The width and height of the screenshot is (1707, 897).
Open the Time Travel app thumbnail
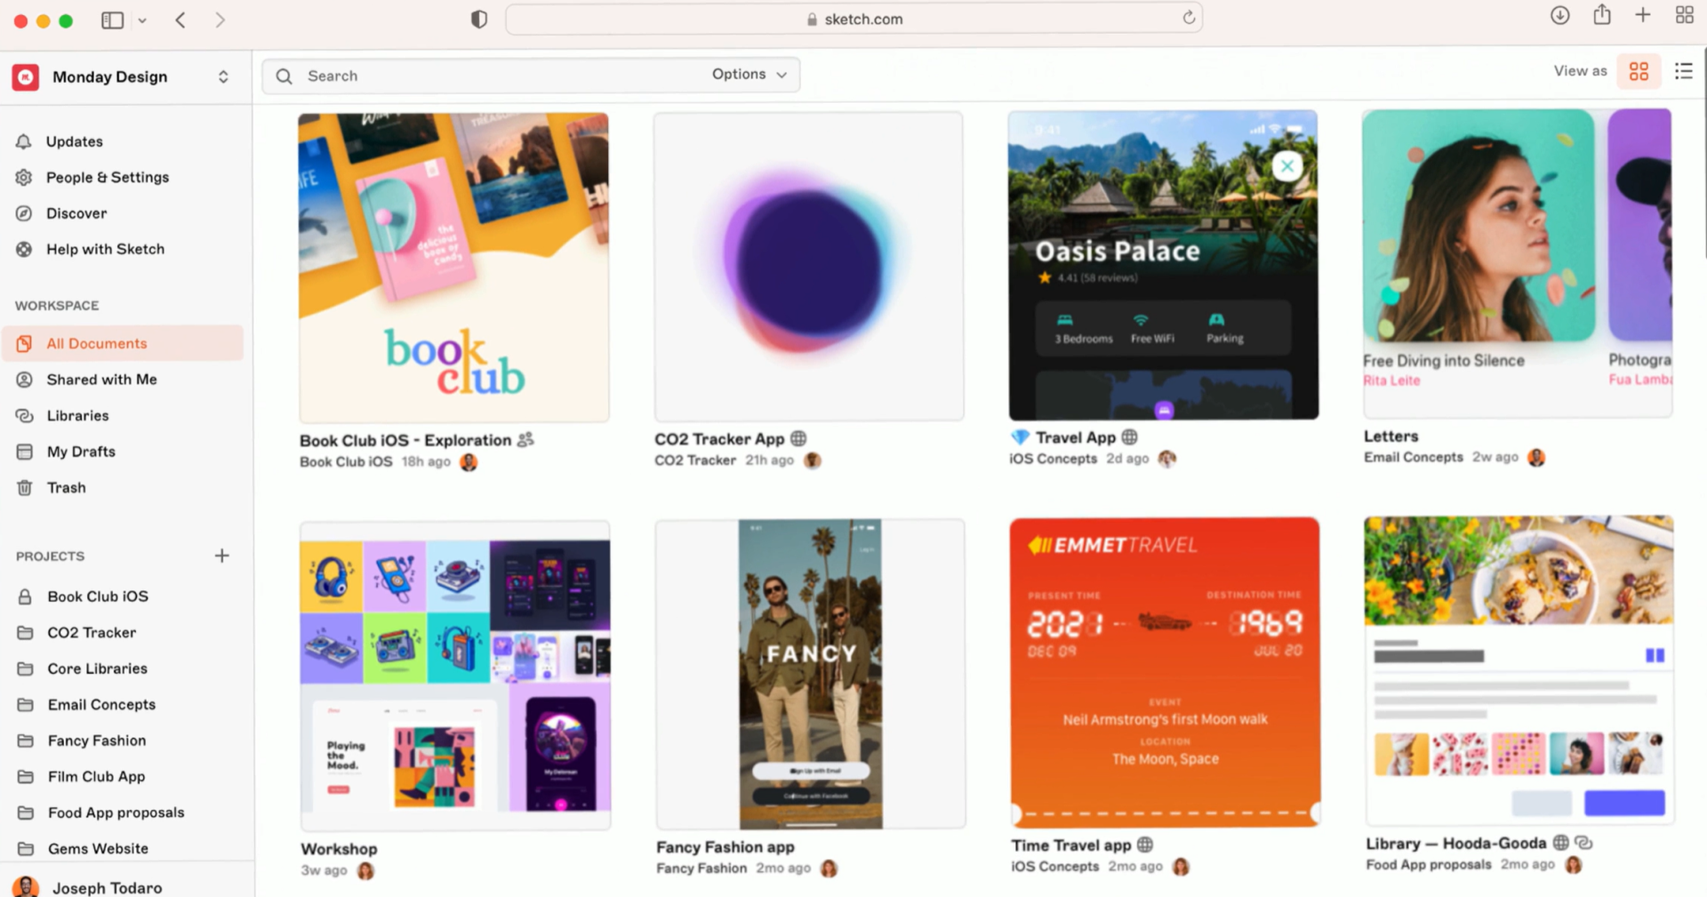(1165, 672)
